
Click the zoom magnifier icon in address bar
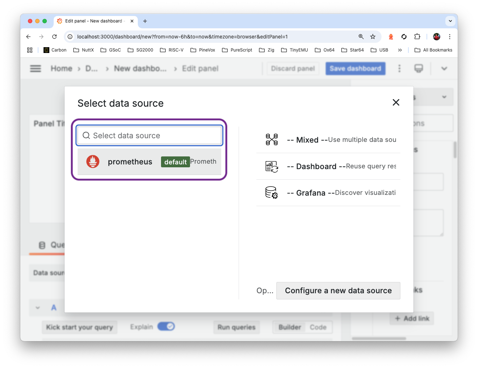tap(361, 37)
